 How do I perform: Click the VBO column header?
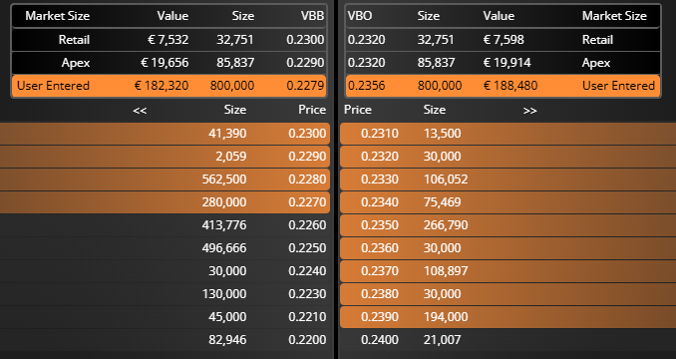360,16
